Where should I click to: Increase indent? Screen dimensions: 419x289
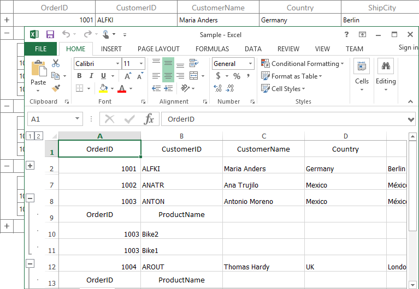point(168,88)
